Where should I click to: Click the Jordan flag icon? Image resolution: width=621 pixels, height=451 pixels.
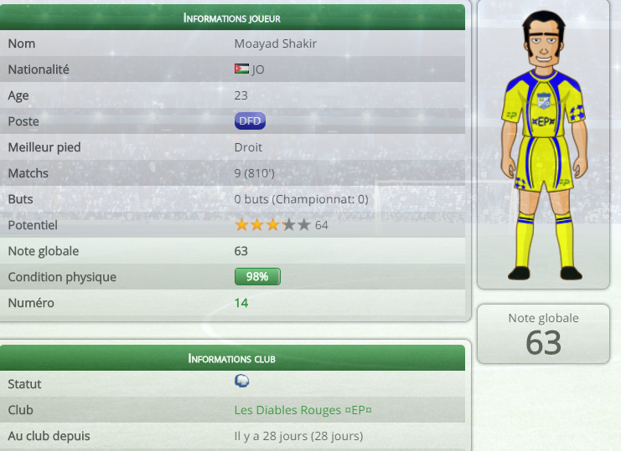coord(241,69)
